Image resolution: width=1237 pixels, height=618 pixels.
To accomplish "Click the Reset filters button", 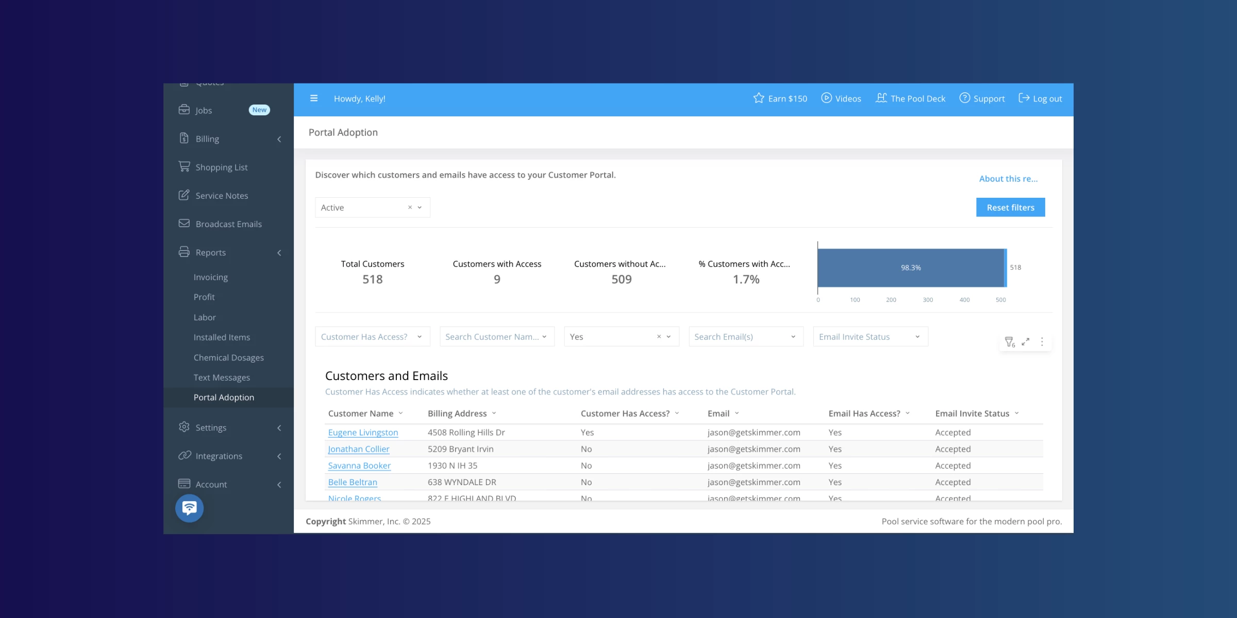I will [1010, 208].
